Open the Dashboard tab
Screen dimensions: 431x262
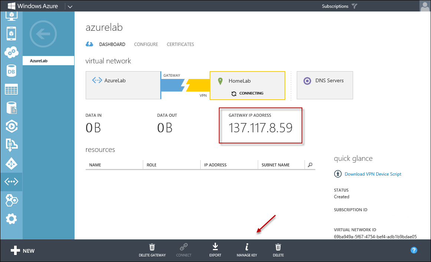(x=112, y=44)
